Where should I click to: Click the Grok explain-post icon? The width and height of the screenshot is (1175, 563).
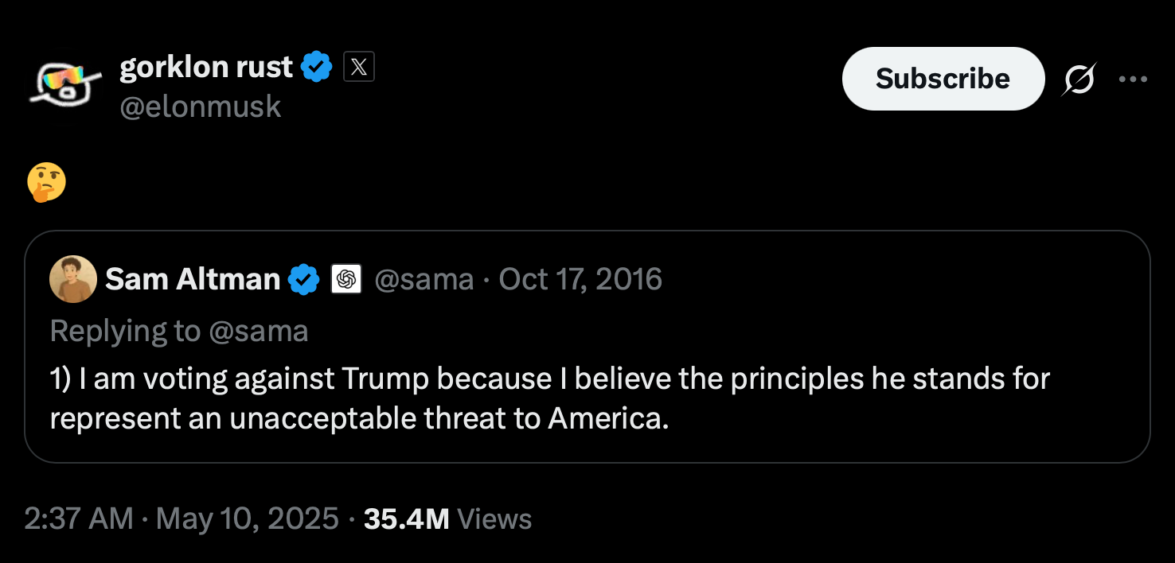(1079, 80)
